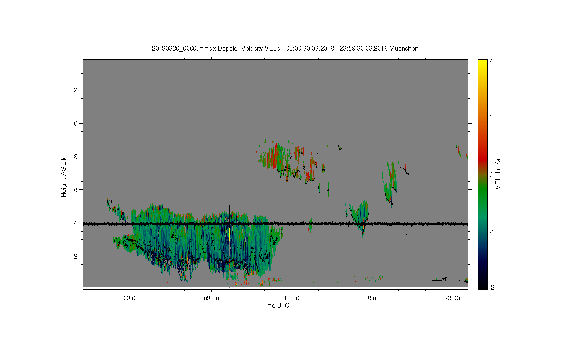Viewport: 580px width, 348px height.
Task: Click the height axis label '6'
Action: (76, 190)
